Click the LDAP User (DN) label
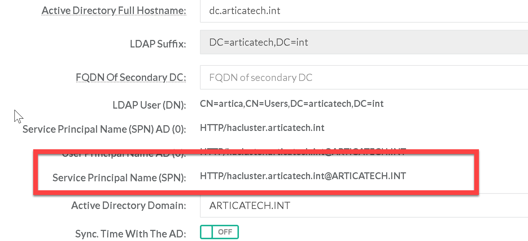 pos(149,105)
